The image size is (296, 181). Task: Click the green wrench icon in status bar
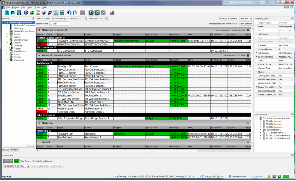[x=279, y=176]
